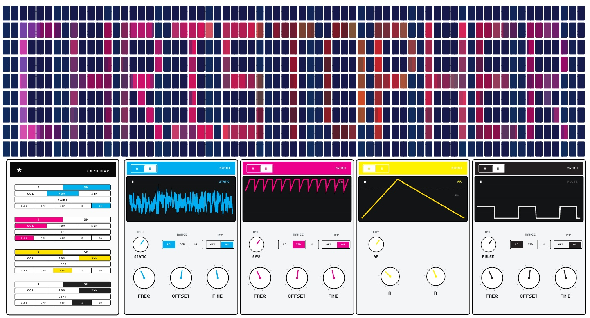The image size is (590, 318).
Task: Choose SYN in the magenta map section
Action: tap(95, 226)
